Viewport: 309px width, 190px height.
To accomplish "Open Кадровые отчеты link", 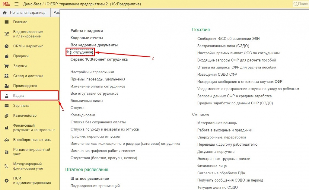I will click(87, 38).
